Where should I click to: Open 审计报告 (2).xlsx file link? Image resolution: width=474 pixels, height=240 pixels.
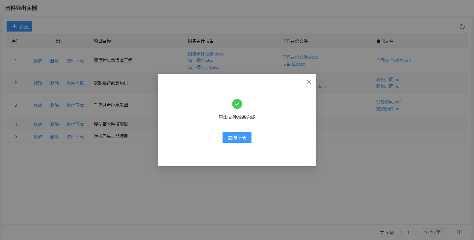point(203,68)
